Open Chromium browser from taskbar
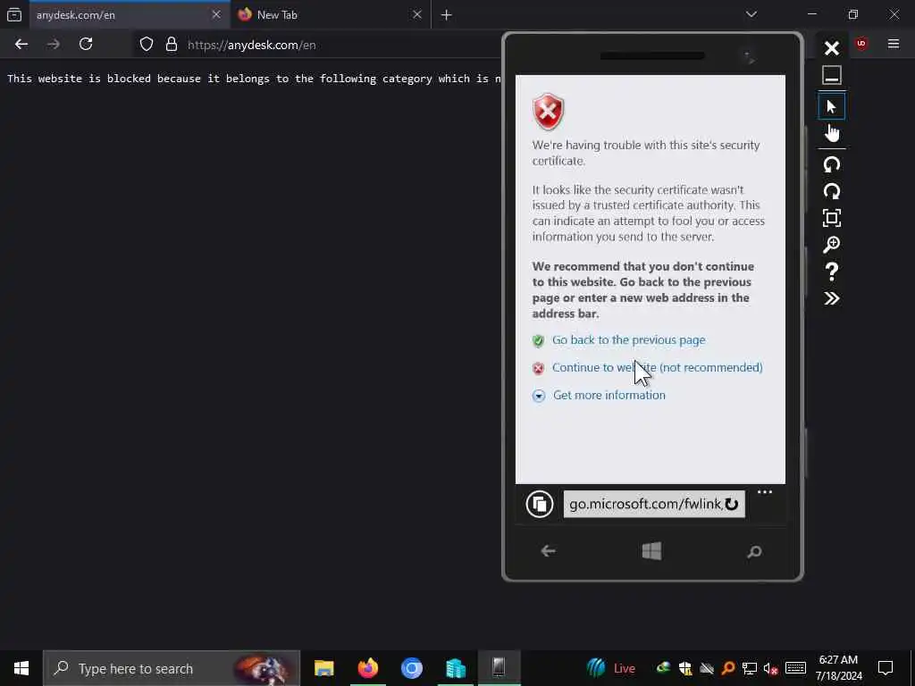This screenshot has width=915, height=686. tap(411, 668)
